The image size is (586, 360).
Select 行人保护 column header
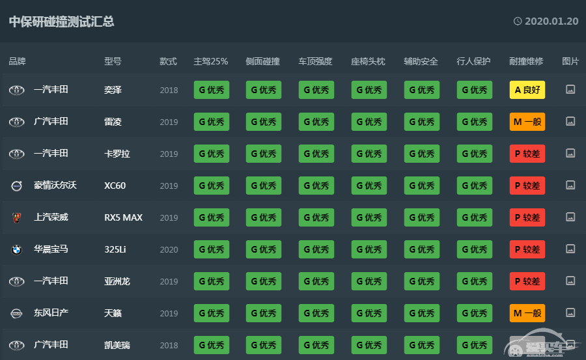click(473, 62)
